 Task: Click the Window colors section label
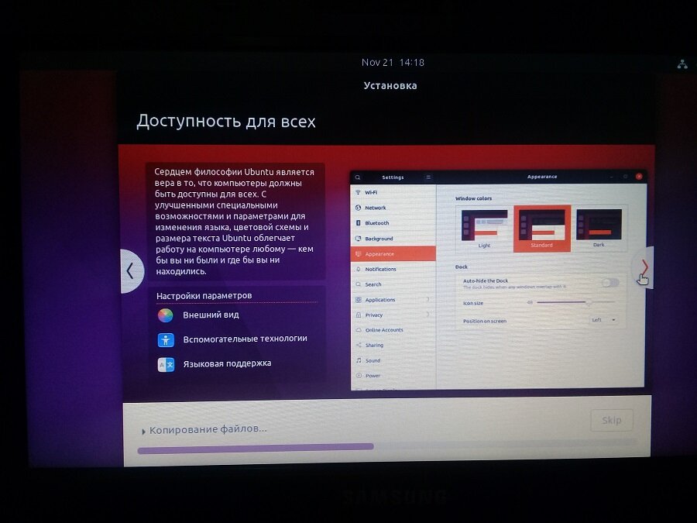473,198
